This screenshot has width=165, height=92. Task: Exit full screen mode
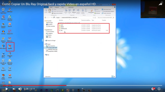click(159, 89)
